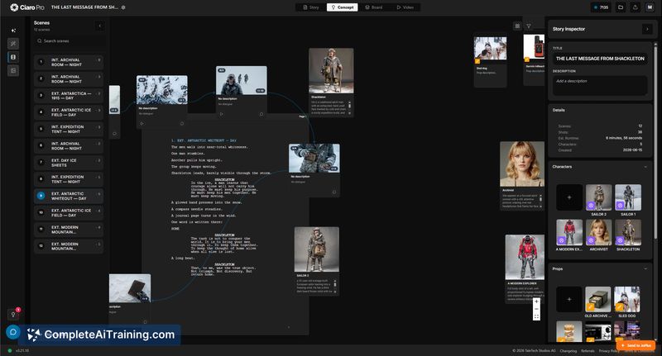
Task: Switch canvas to grid layout icon
Action: coord(517,26)
